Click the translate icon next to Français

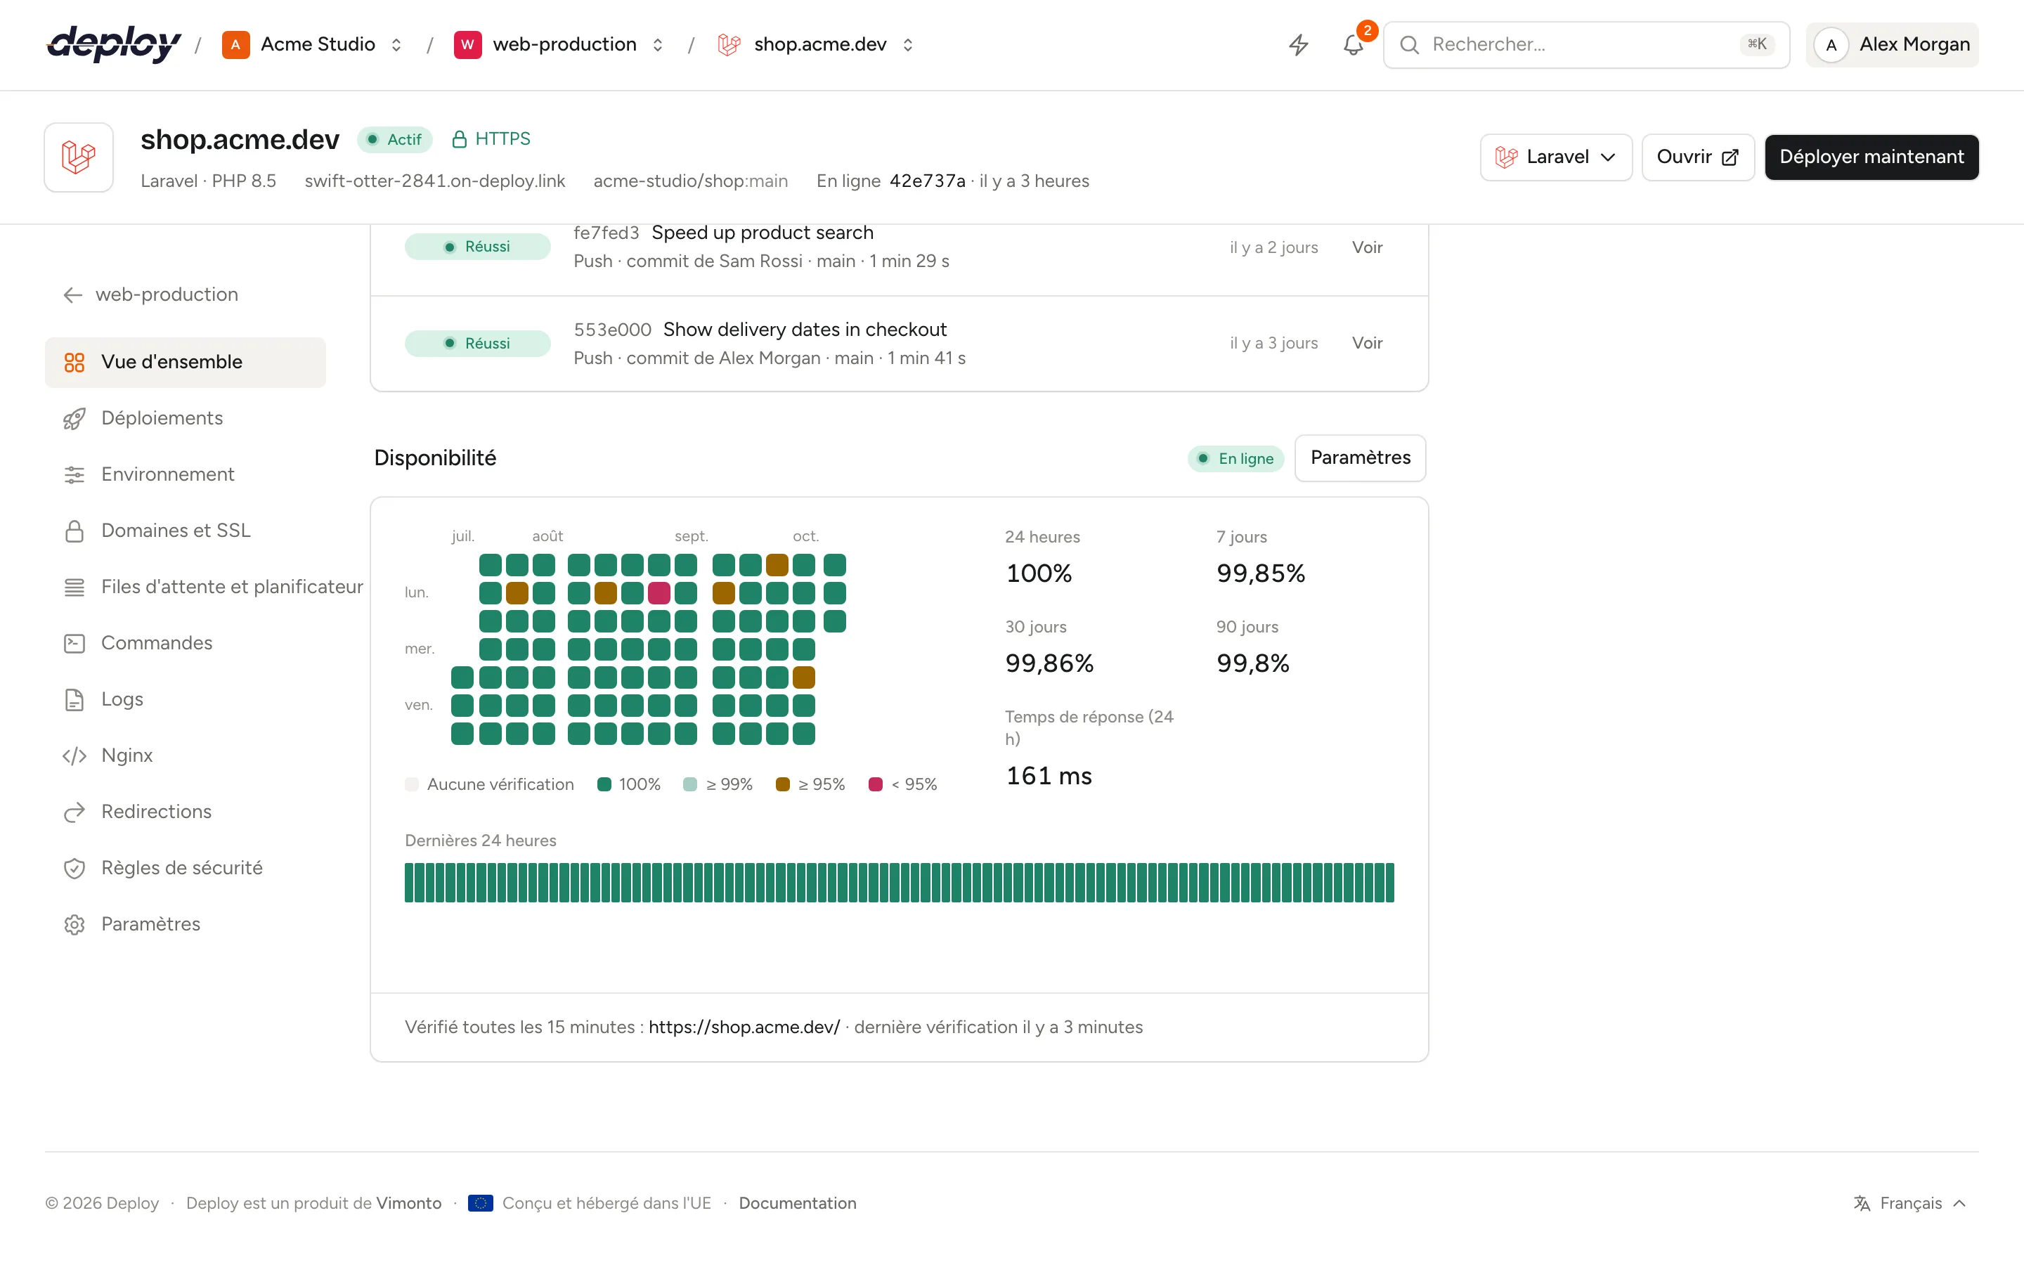1862,1203
